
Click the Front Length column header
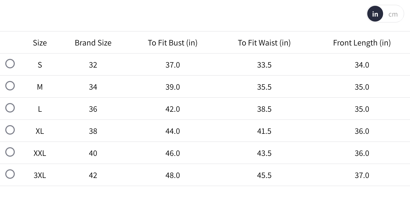362,43
